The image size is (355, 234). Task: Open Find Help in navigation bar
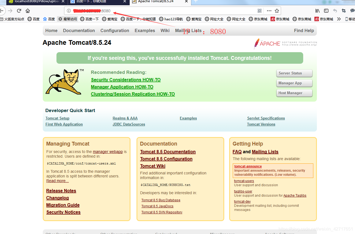click(304, 30)
